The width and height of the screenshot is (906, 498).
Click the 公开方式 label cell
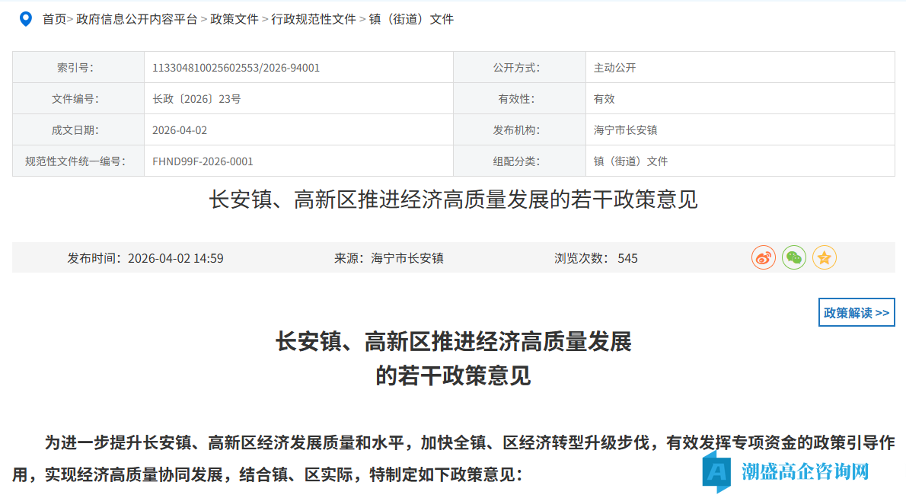(x=519, y=68)
